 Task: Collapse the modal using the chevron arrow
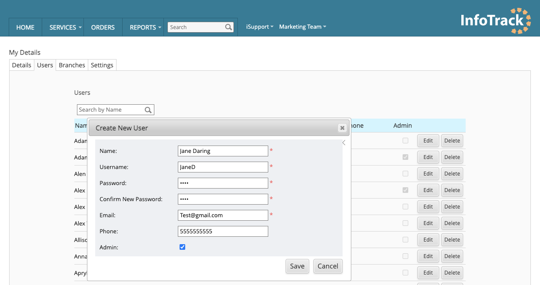click(343, 142)
